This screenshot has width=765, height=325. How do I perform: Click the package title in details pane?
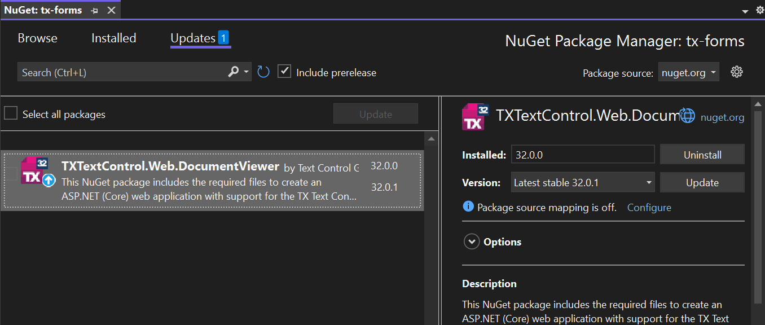click(587, 115)
